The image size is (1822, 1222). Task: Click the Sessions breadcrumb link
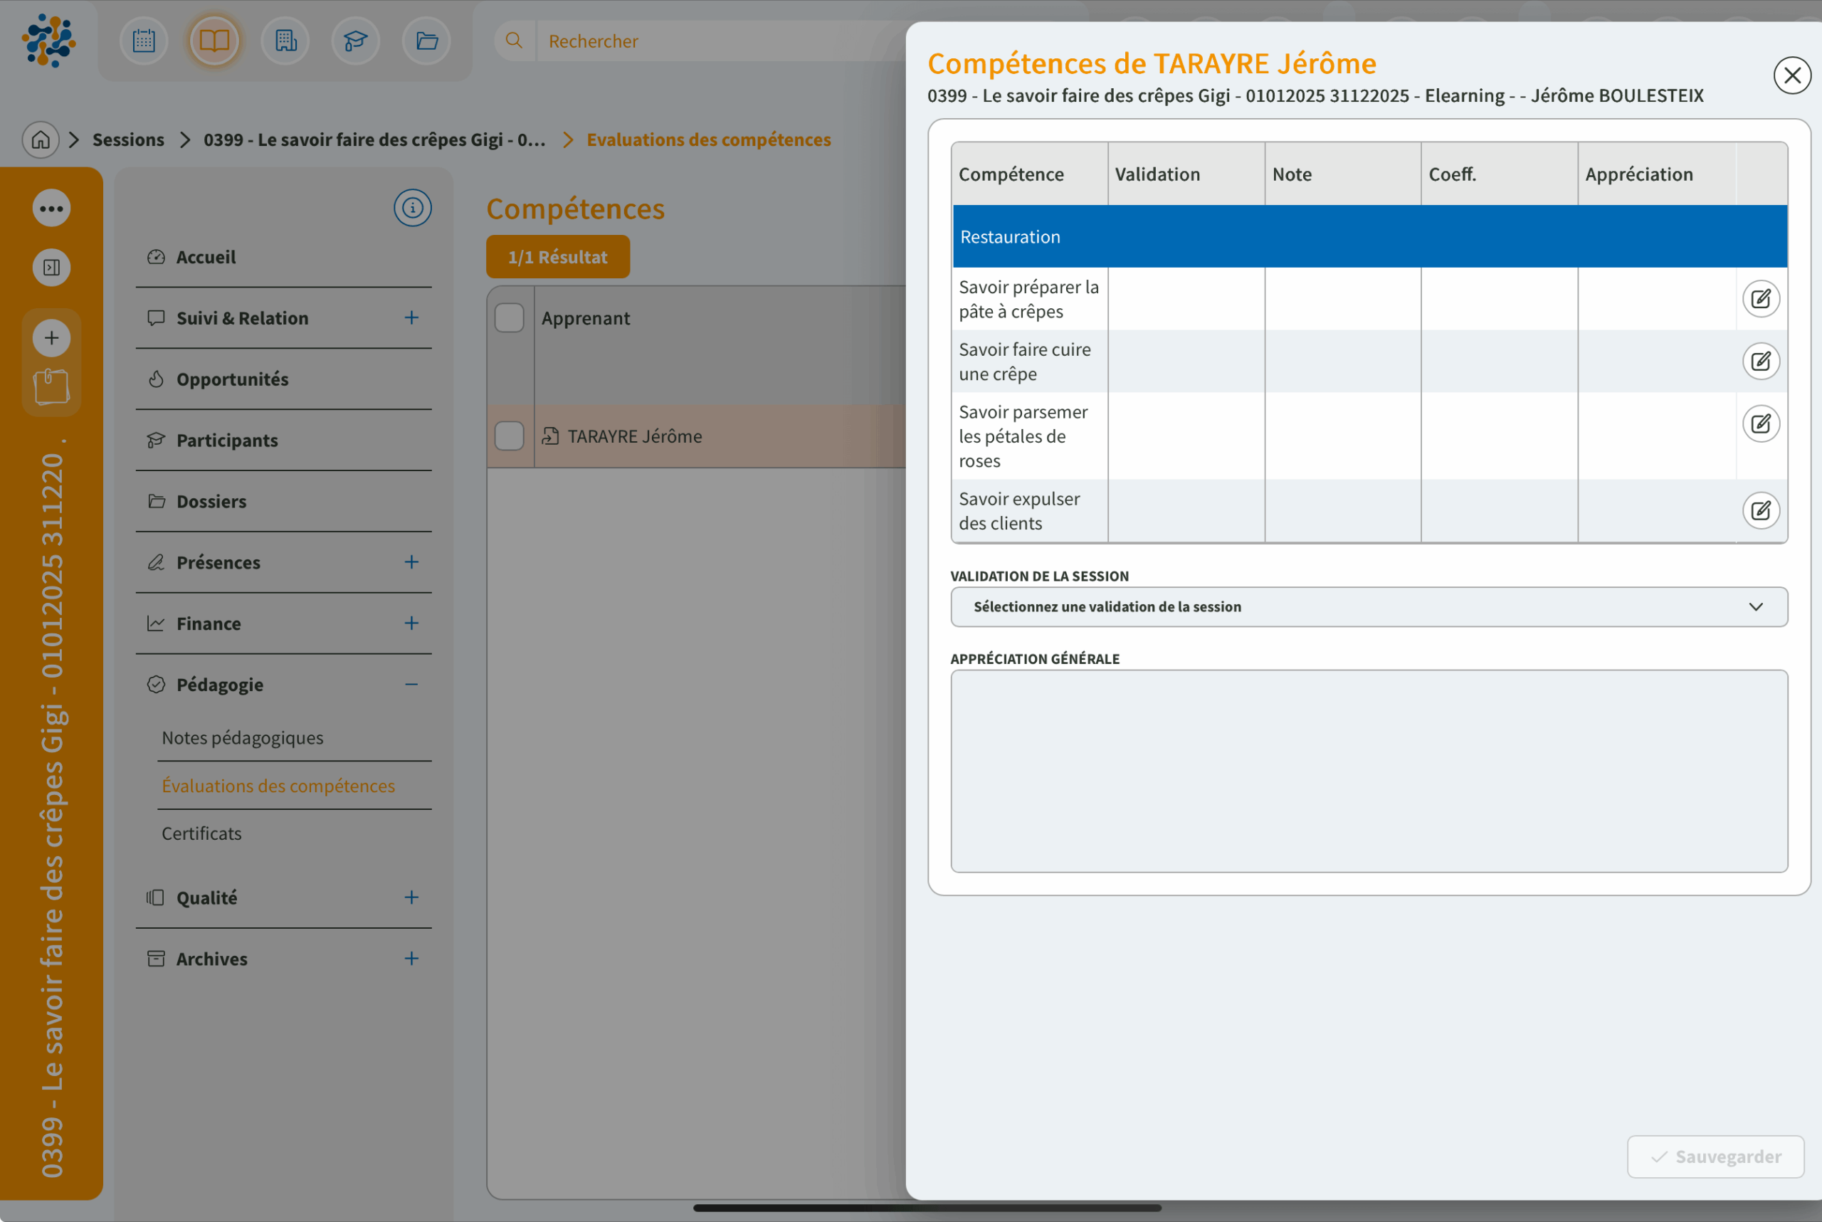click(x=128, y=139)
